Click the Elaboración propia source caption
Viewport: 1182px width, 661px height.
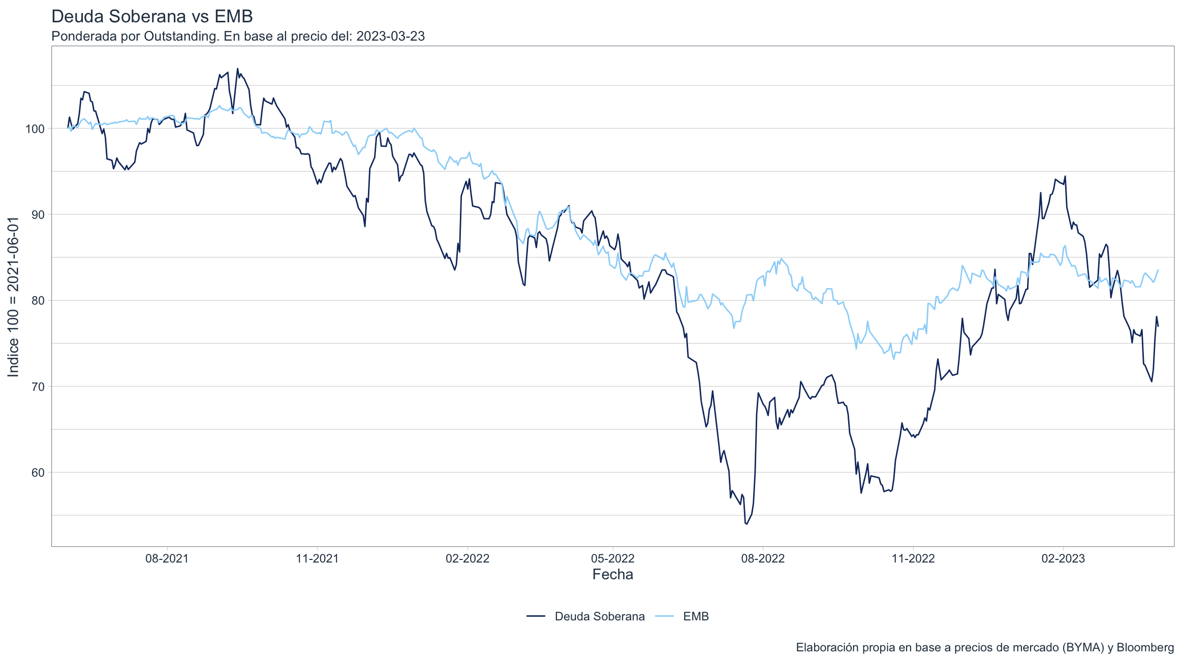pos(985,648)
